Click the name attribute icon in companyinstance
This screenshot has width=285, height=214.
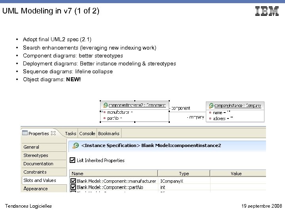pyautogui.click(x=210, y=113)
